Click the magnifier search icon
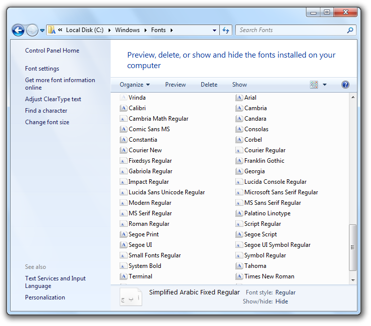 tap(350, 30)
